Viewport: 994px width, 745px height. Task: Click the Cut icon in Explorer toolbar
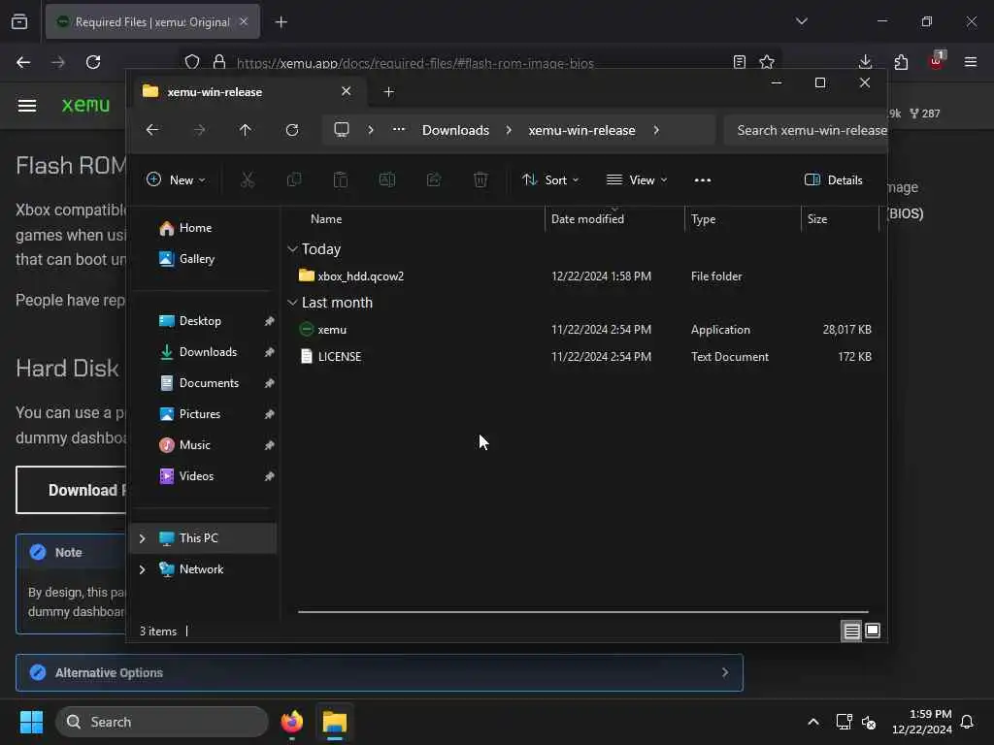coord(248,179)
